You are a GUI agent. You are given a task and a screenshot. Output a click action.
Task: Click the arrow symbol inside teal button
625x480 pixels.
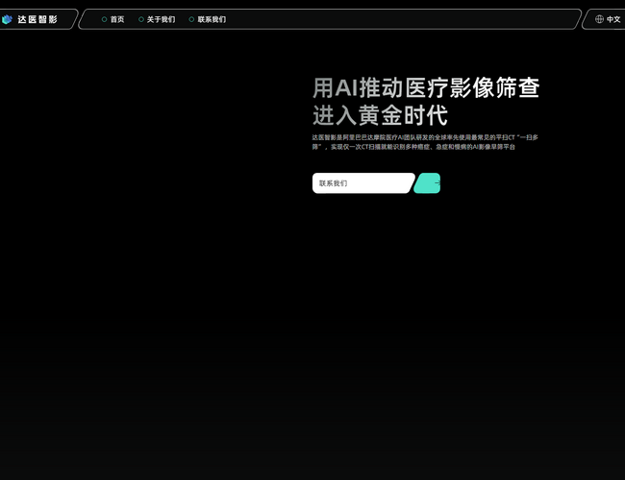[x=437, y=183]
